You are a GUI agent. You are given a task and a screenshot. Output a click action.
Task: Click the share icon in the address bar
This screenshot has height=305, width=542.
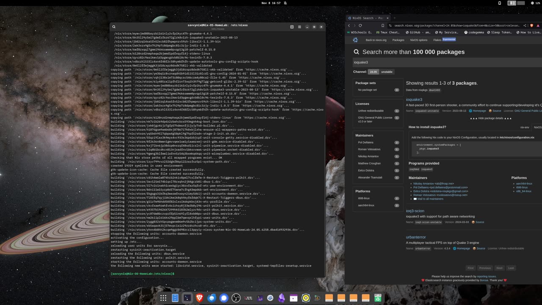click(x=525, y=25)
